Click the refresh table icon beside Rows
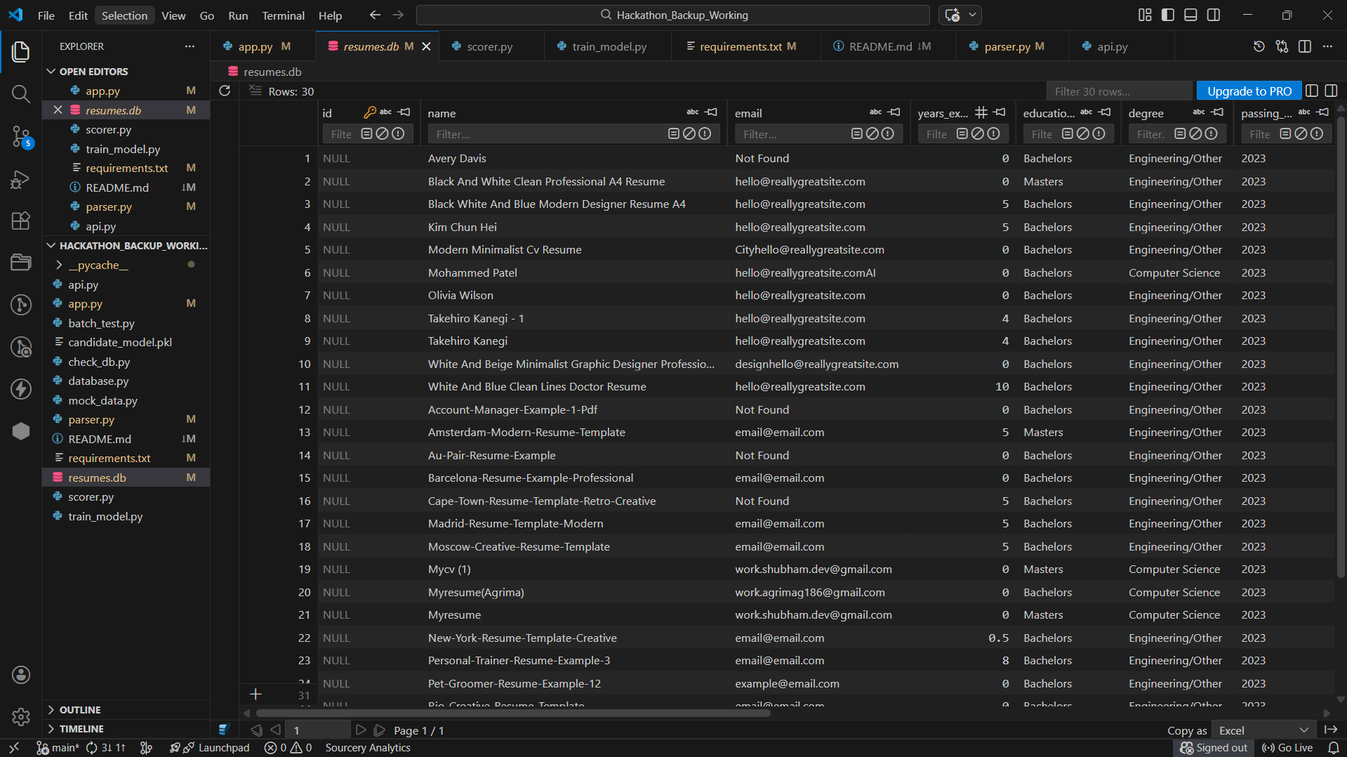Viewport: 1347px width, 757px height. [225, 91]
